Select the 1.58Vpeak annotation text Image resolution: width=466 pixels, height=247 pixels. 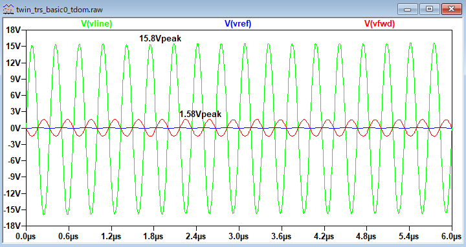click(200, 114)
